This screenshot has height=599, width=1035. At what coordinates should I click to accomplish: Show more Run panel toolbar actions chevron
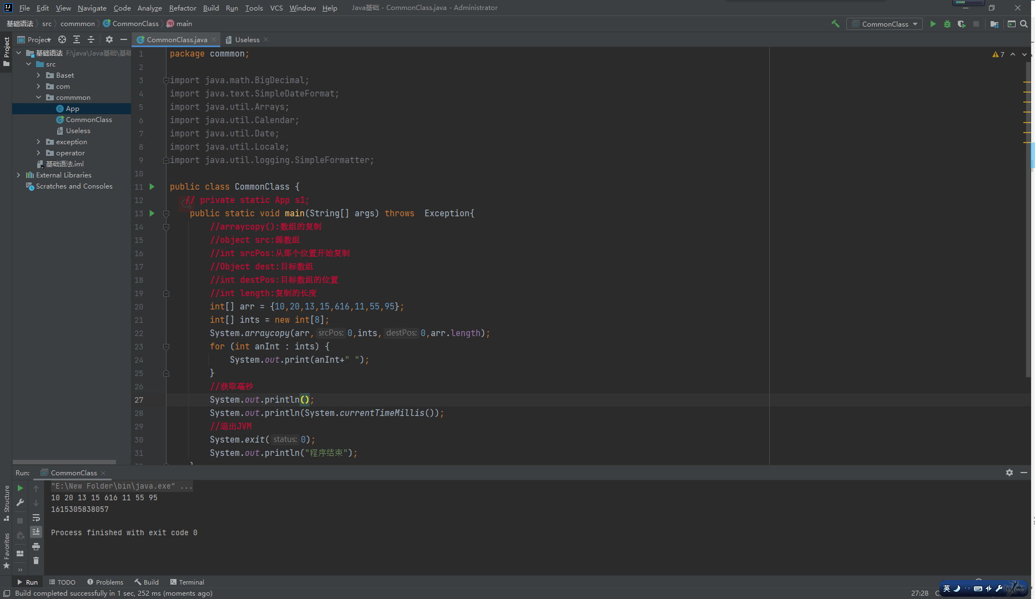point(20,570)
